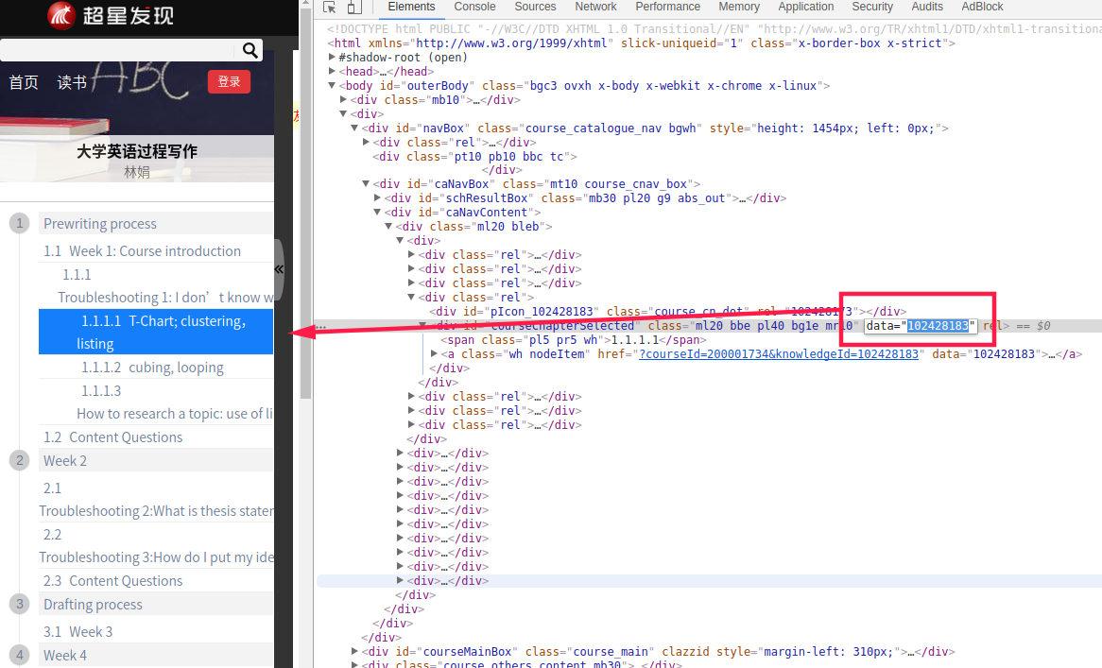Switch to the Sources tab
The image size is (1102, 668).
click(535, 7)
